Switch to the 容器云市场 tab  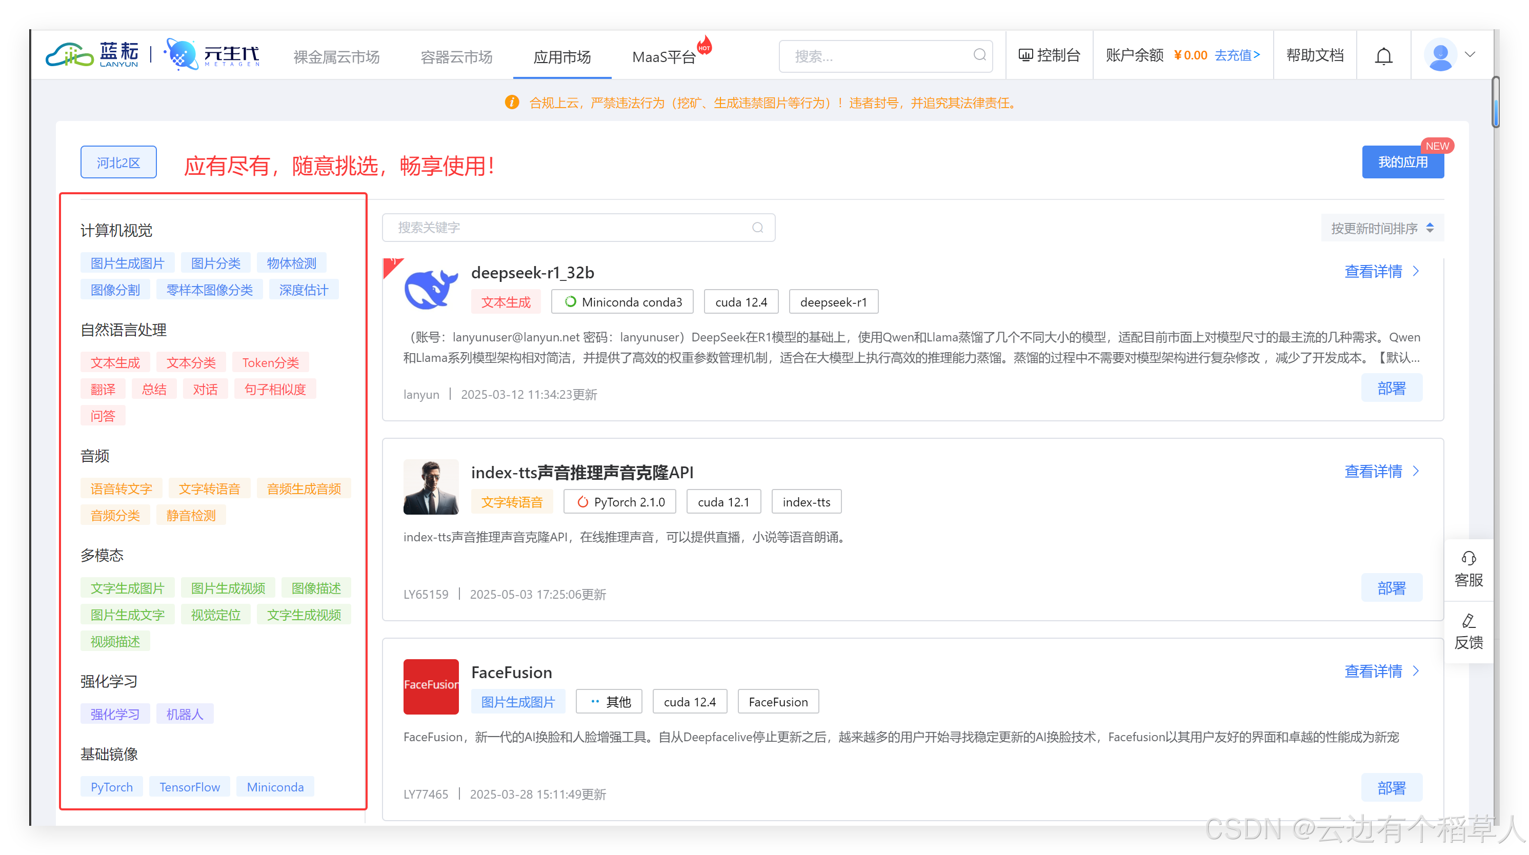coord(456,57)
